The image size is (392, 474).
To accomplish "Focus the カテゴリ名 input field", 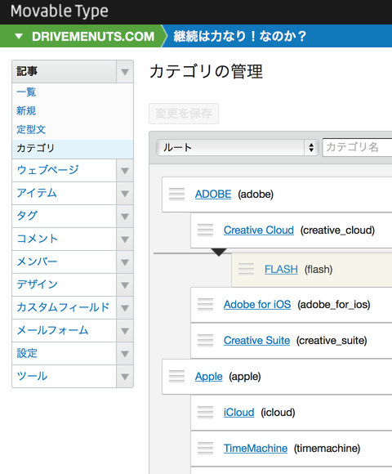I will 357,148.
